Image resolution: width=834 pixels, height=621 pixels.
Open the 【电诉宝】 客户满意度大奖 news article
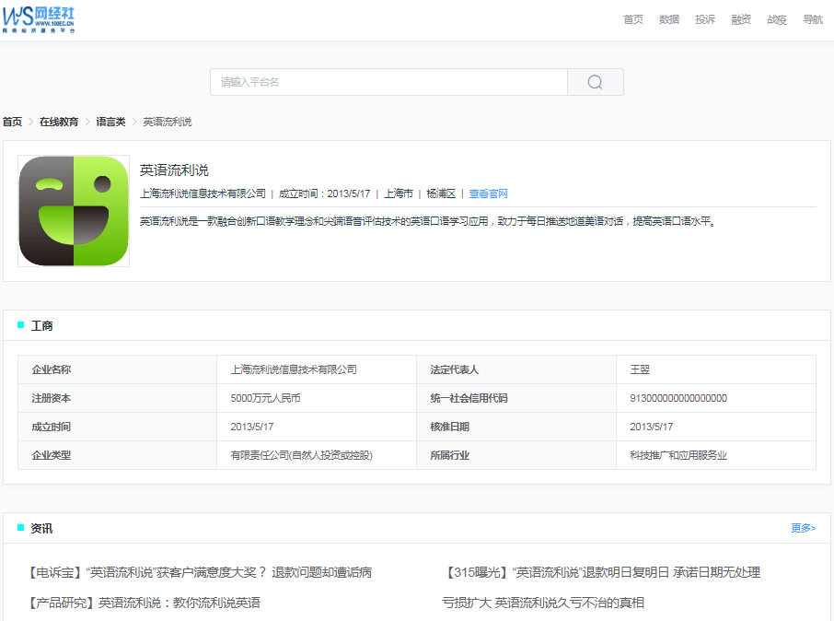pos(199,572)
